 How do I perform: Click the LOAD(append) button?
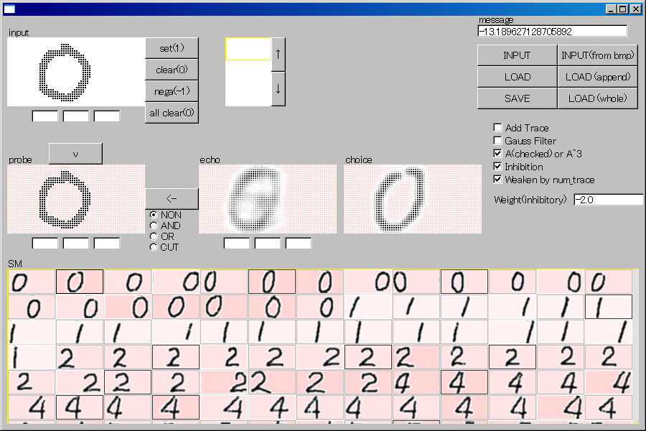pos(597,77)
